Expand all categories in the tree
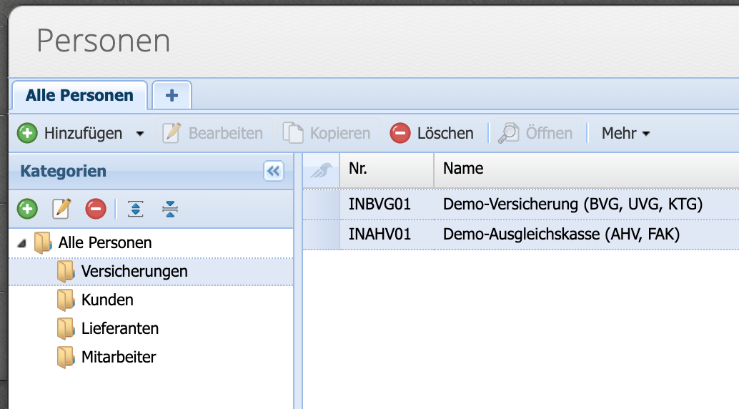Screen dimensions: 739x409 pos(135,209)
